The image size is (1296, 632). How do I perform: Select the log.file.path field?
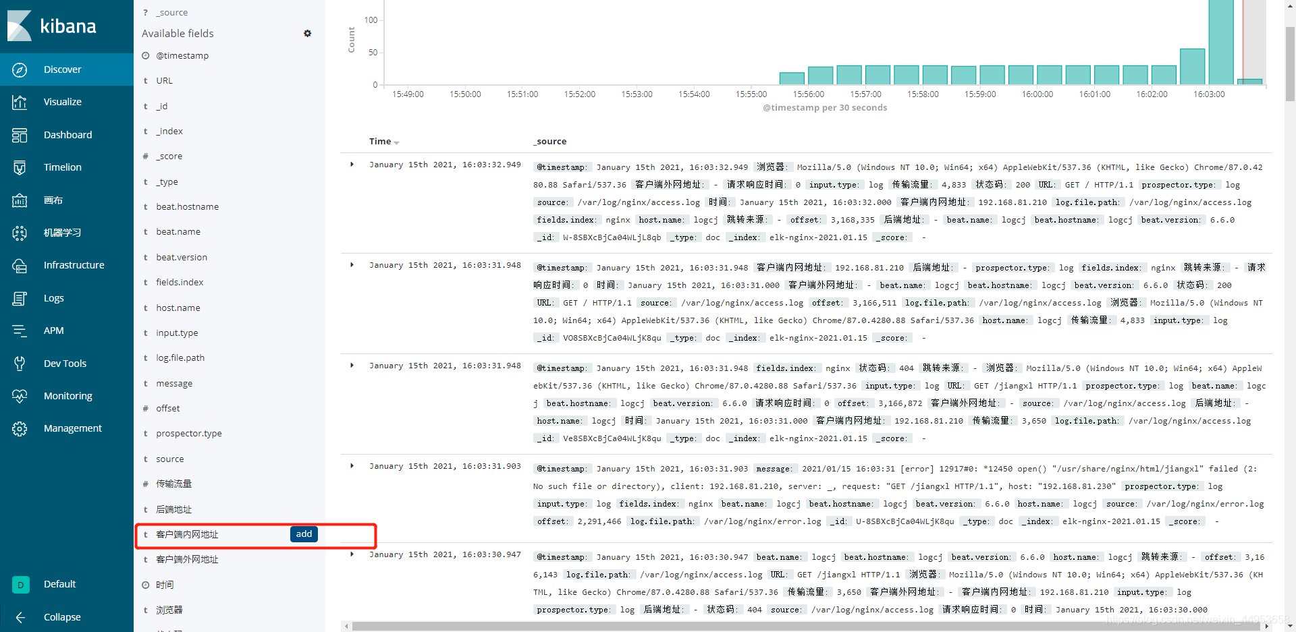click(x=180, y=358)
